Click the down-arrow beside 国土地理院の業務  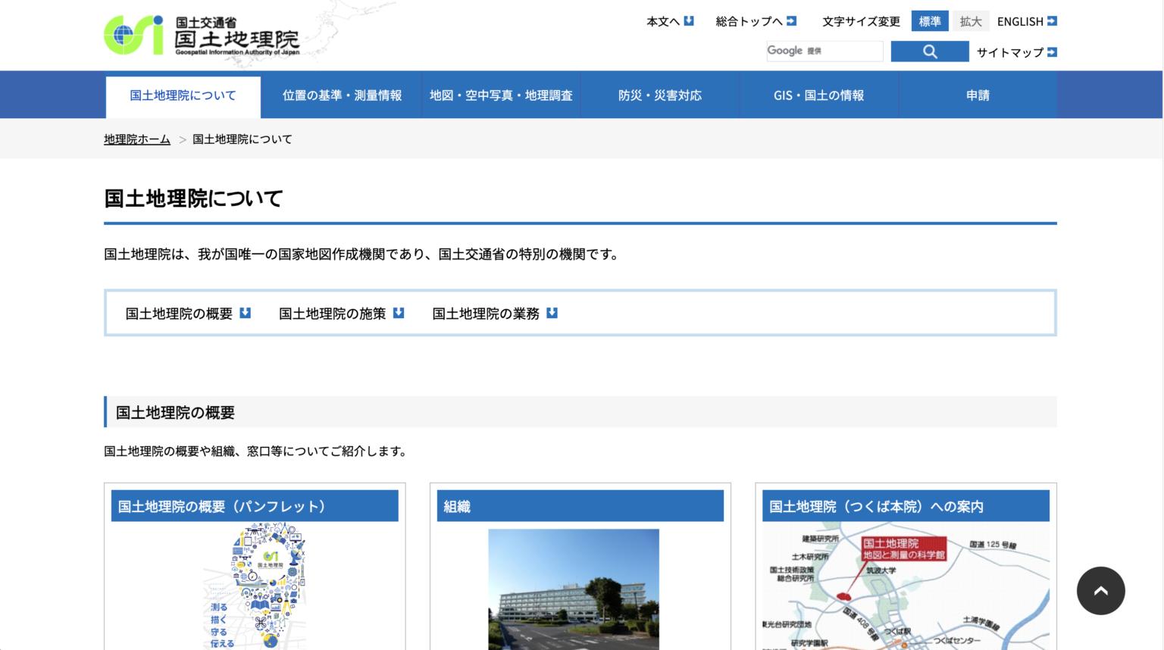coord(552,312)
